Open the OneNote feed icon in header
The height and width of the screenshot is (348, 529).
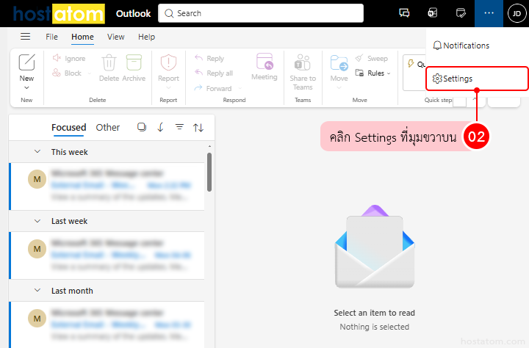coord(433,13)
